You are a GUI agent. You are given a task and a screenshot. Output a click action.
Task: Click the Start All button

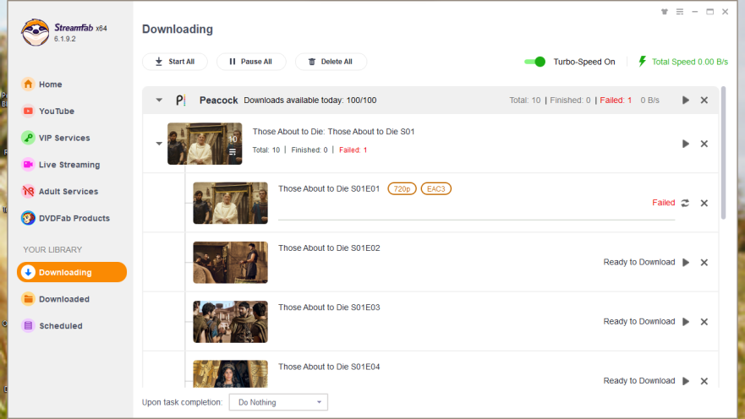click(175, 62)
